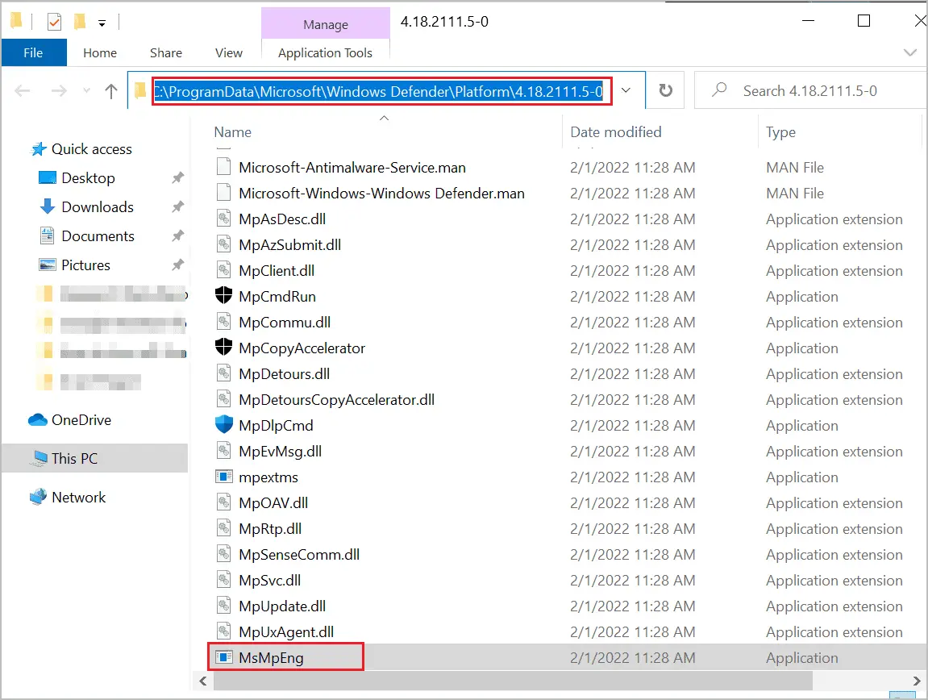Expand the address bar history dropdown
The image size is (928, 700).
click(x=626, y=90)
